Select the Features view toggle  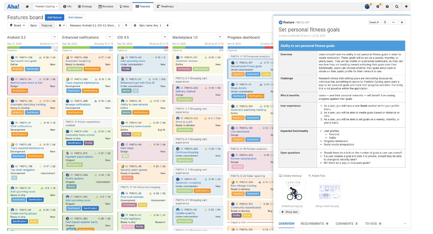click(47, 26)
